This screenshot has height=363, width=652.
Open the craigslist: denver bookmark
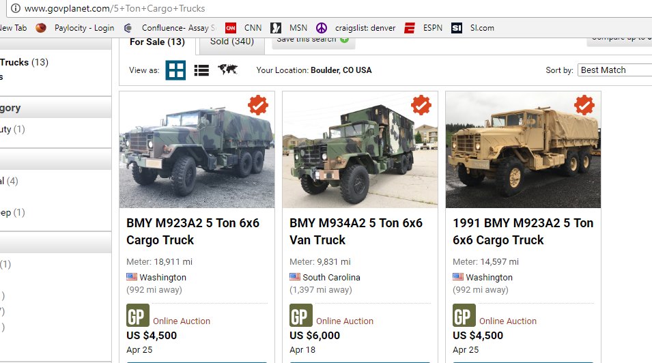coord(356,28)
